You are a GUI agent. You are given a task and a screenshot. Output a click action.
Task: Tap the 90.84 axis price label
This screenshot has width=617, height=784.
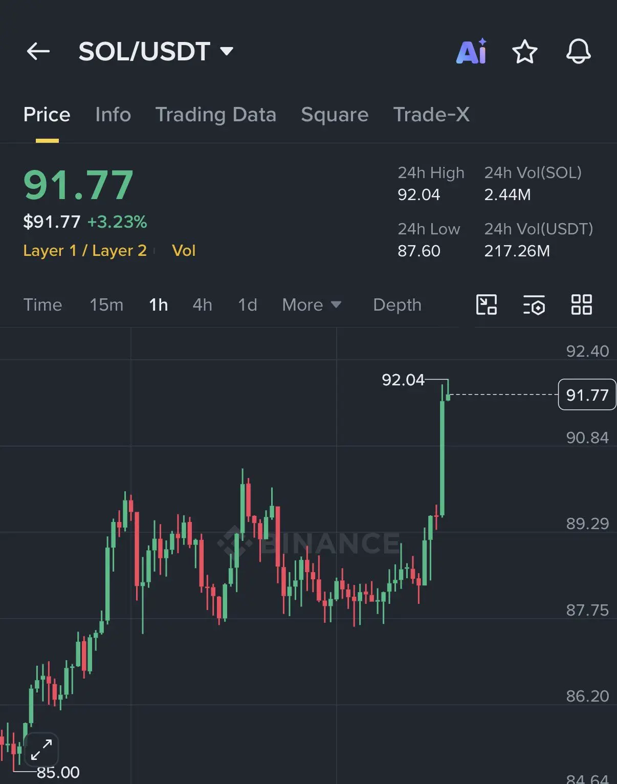click(x=587, y=438)
